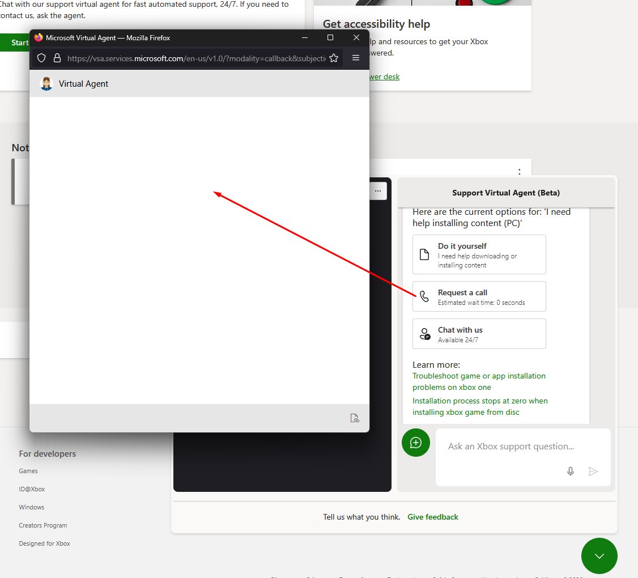Collapse support widget with green chevron button
638x578 pixels.
tap(599, 556)
